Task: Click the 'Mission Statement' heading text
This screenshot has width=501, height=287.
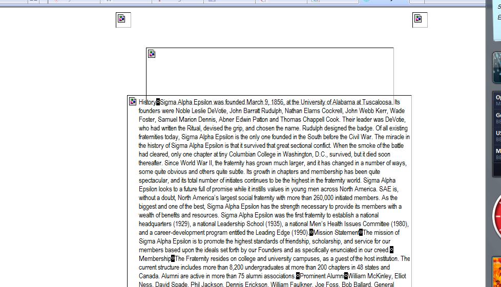Action: coord(336,233)
